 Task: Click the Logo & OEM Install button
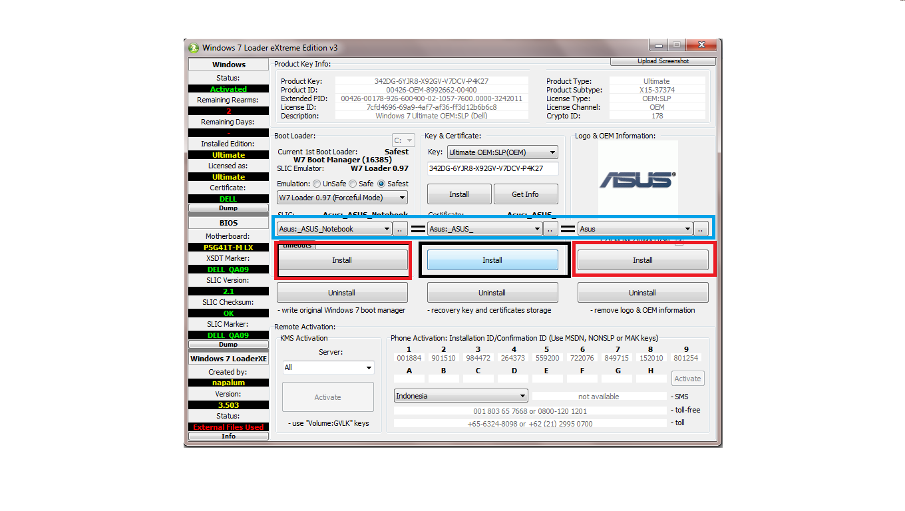[643, 260]
